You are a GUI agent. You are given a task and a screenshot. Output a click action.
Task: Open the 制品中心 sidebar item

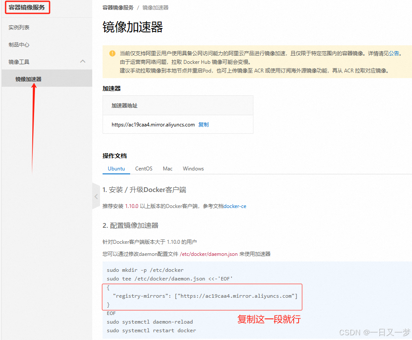click(x=19, y=45)
